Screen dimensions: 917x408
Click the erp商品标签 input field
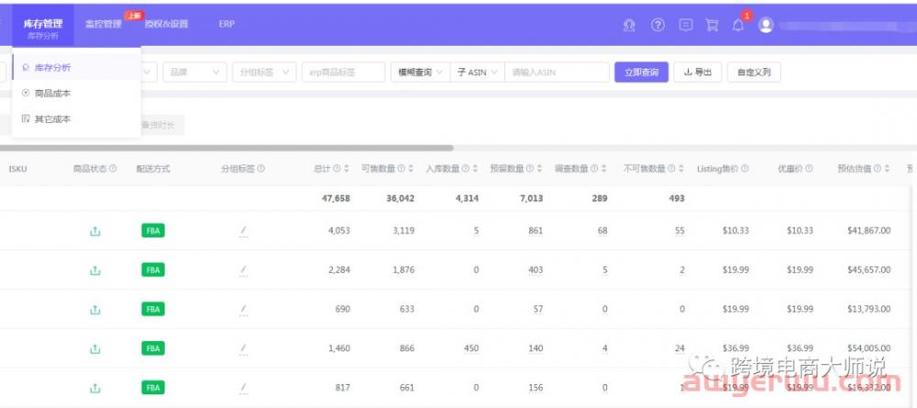tap(343, 72)
